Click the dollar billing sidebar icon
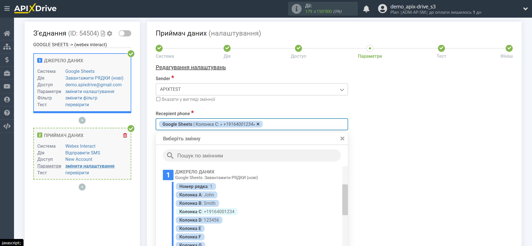The height and width of the screenshot is (246, 532). click(7, 60)
